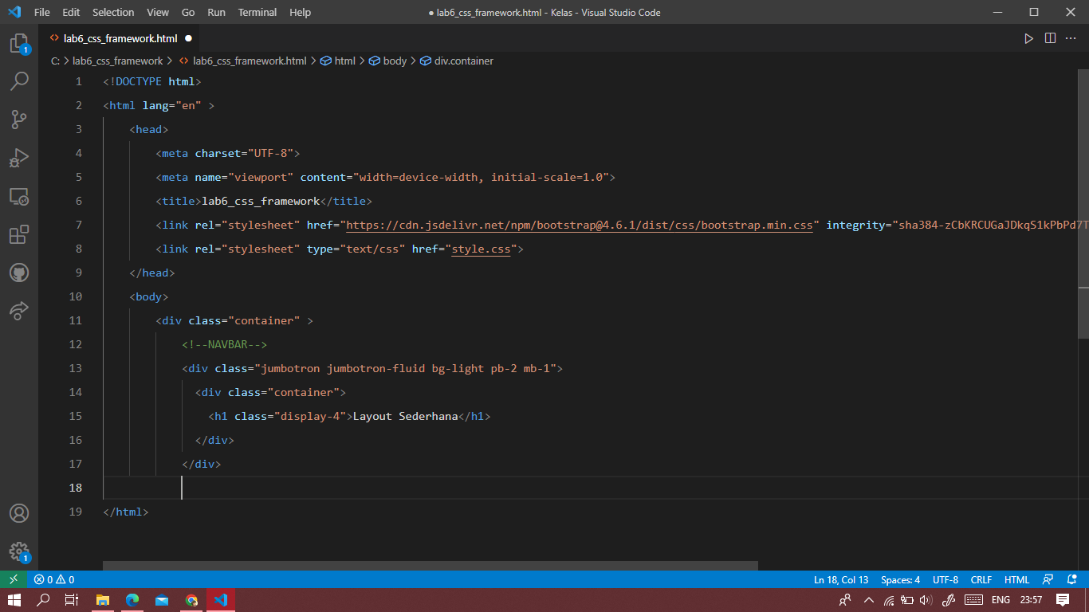1089x612 pixels.
Task: Open the body breadcrumb dropdown
Action: (x=388, y=61)
